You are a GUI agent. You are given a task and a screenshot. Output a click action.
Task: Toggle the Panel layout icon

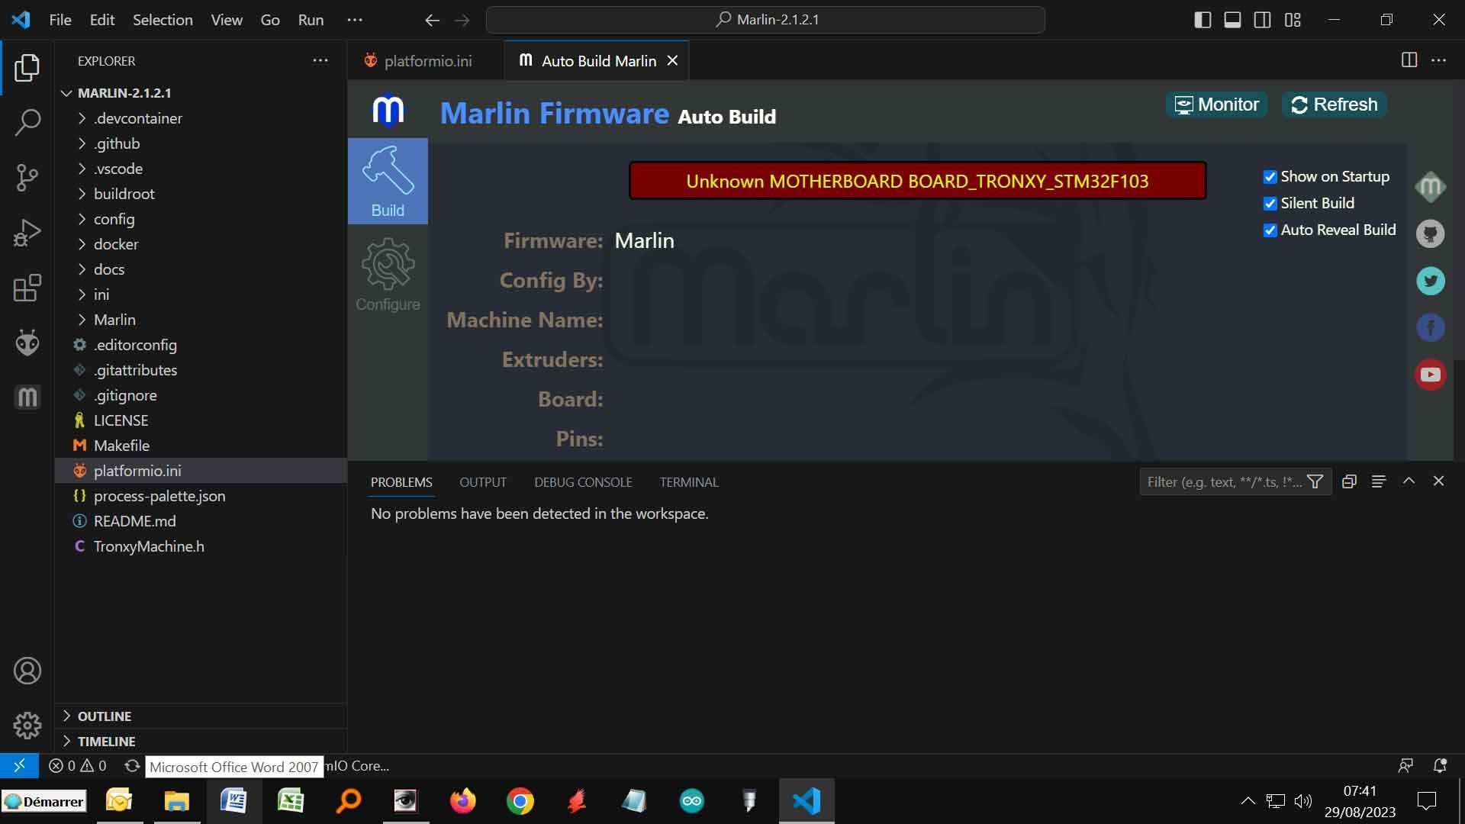click(x=1232, y=20)
